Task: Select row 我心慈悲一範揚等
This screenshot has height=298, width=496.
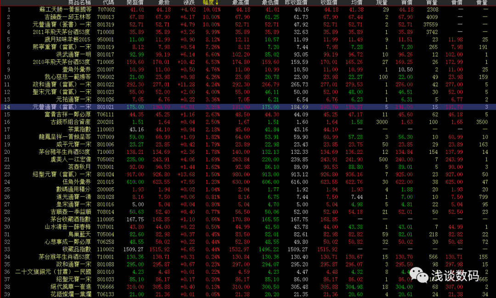Action: pos(248,77)
